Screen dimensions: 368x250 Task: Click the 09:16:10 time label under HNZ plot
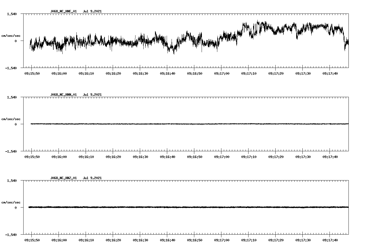86,240
